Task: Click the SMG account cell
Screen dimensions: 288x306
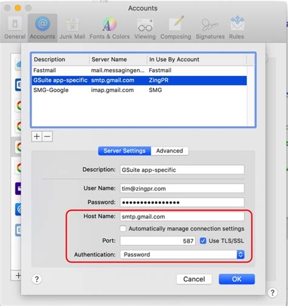Action: (156, 90)
